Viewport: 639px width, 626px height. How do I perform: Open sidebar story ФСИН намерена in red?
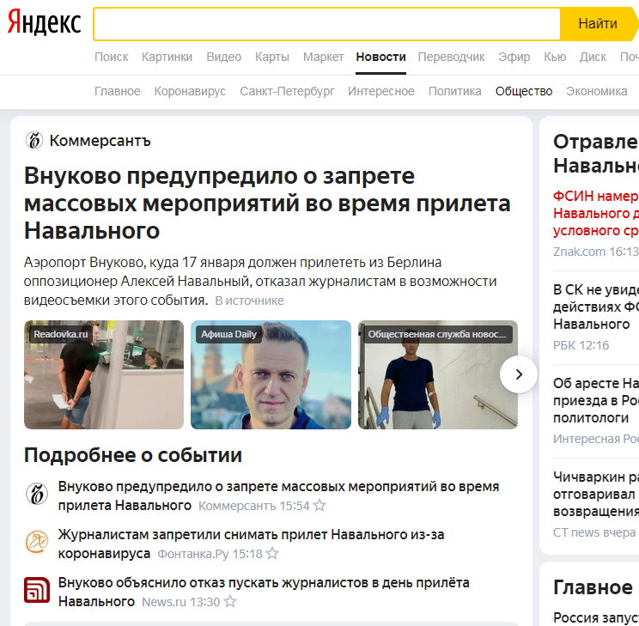coord(596,213)
